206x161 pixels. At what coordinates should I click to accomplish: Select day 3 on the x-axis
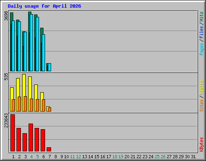coord(25,157)
